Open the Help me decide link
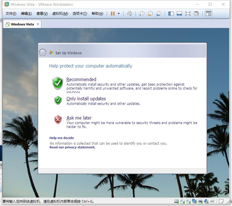The height and width of the screenshot is (206, 232). [x=62, y=138]
